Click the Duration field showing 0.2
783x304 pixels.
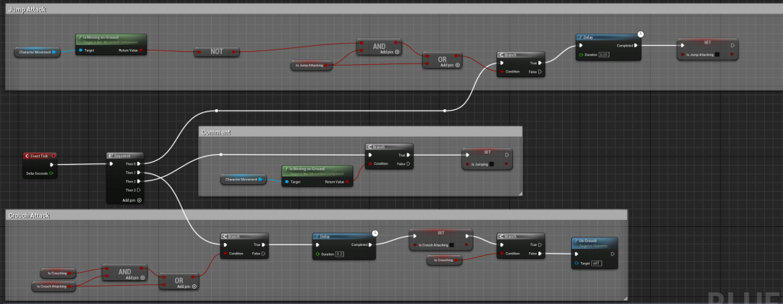tap(340, 254)
